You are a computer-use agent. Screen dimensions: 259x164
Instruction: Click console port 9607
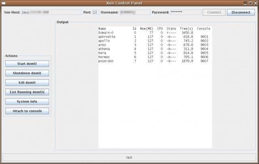204,61
